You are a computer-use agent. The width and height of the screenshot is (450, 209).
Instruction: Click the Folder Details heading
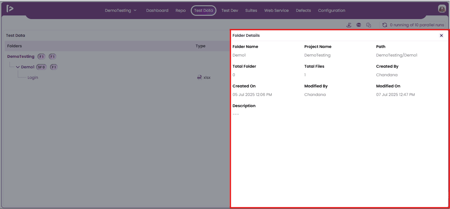[x=246, y=35]
